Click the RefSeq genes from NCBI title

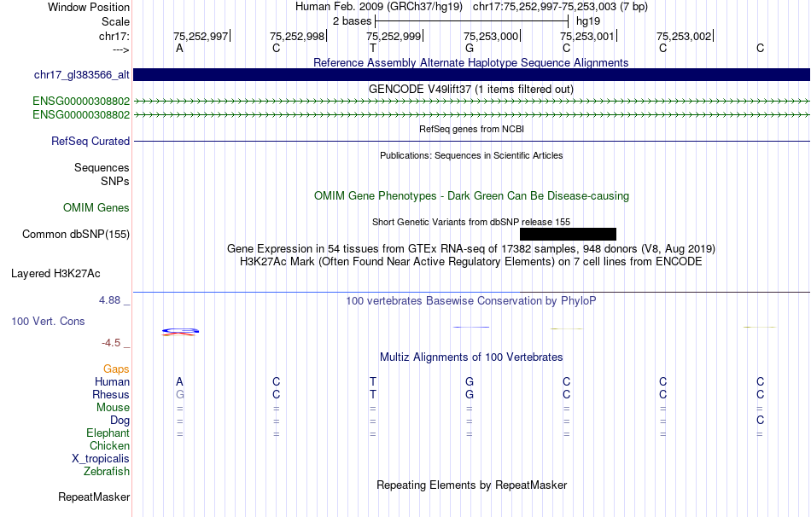tap(472, 129)
